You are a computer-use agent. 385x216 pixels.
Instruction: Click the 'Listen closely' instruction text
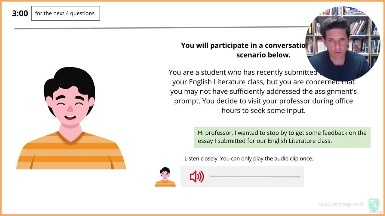coord(249,158)
